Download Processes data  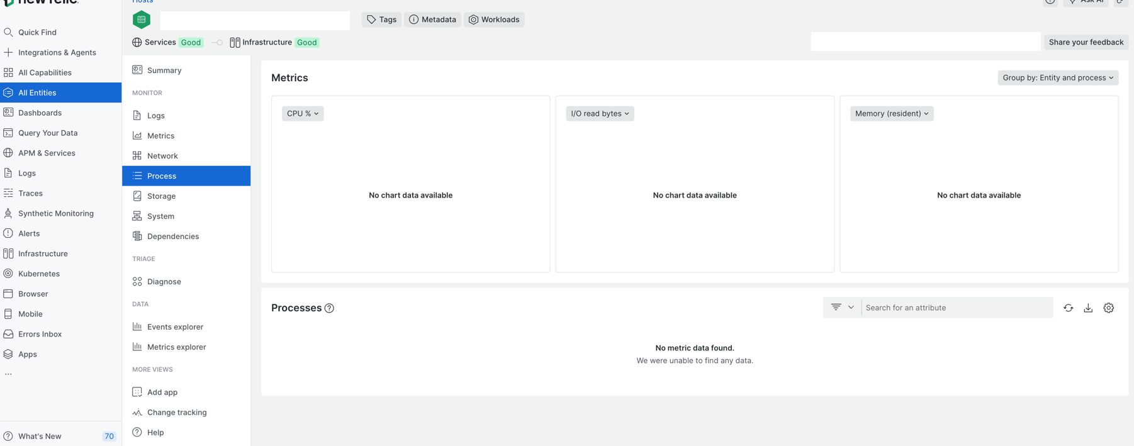coord(1088,308)
